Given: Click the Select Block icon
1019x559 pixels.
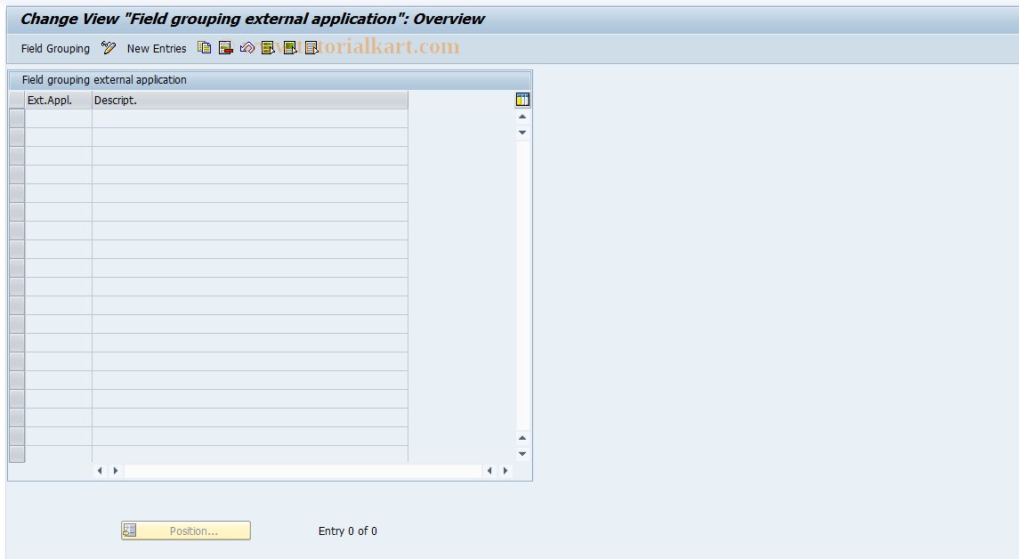Looking at the screenshot, I should [x=290, y=48].
